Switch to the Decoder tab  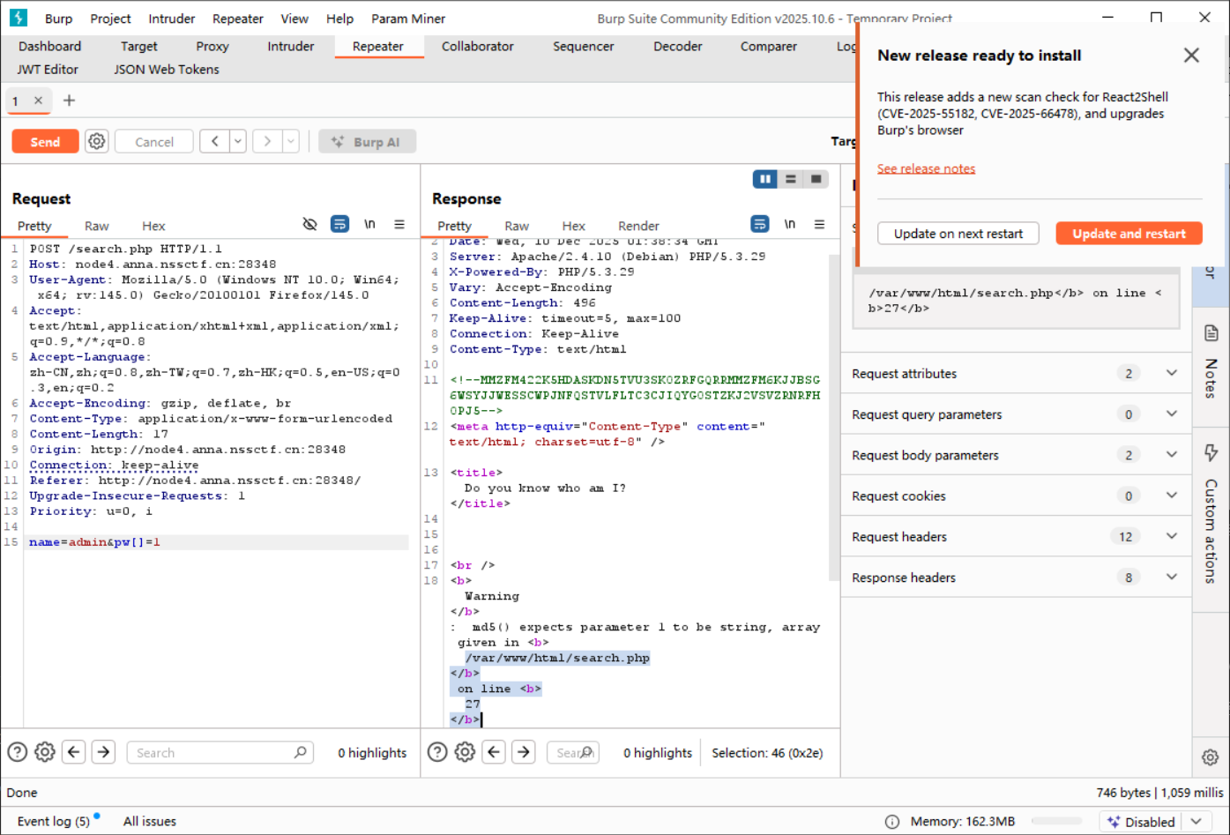click(677, 46)
